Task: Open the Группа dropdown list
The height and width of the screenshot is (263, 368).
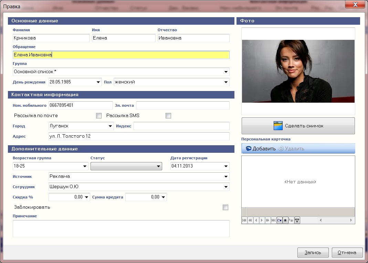Action: pyautogui.click(x=226, y=72)
